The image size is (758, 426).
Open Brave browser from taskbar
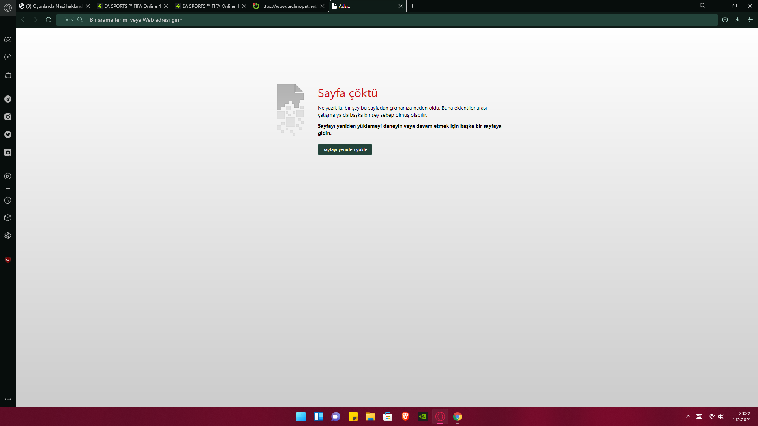tap(405, 417)
